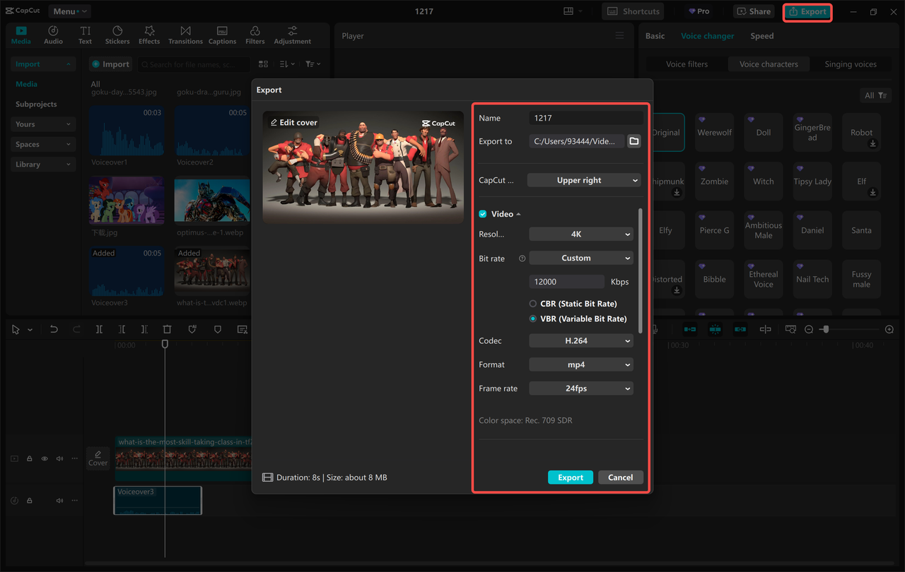Open the Codec dropdown showing H.264
This screenshot has height=572, width=905.
tap(580, 340)
